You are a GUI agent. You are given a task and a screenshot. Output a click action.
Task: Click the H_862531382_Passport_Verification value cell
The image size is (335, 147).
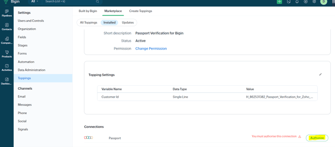point(280,97)
